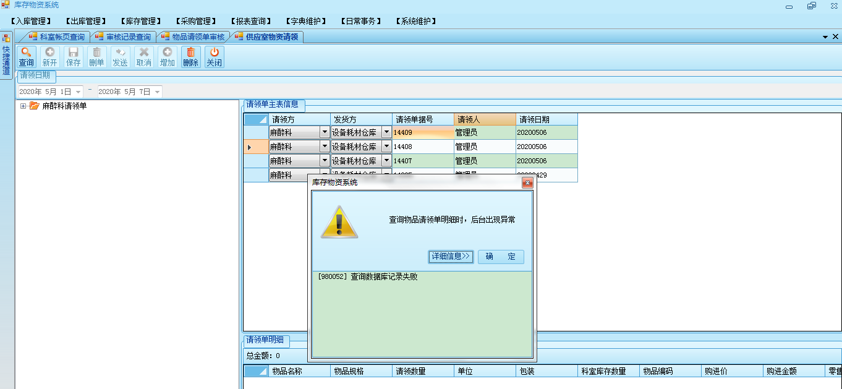This screenshot has width=842, height=389.
Task: Select the 供应室物资请领 tab
Action: pyautogui.click(x=267, y=37)
